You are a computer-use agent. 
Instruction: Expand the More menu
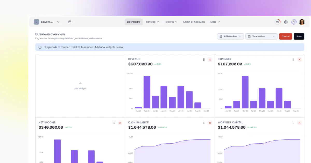click(x=215, y=22)
